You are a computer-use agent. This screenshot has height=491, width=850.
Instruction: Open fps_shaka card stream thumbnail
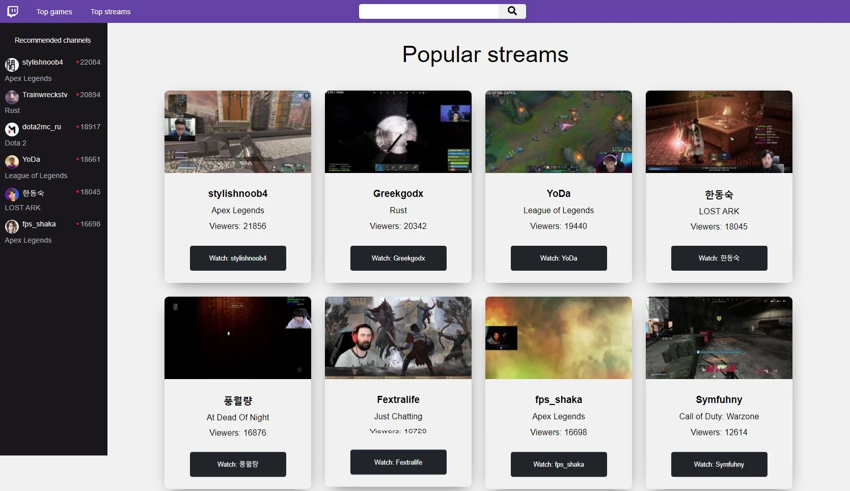[559, 338]
